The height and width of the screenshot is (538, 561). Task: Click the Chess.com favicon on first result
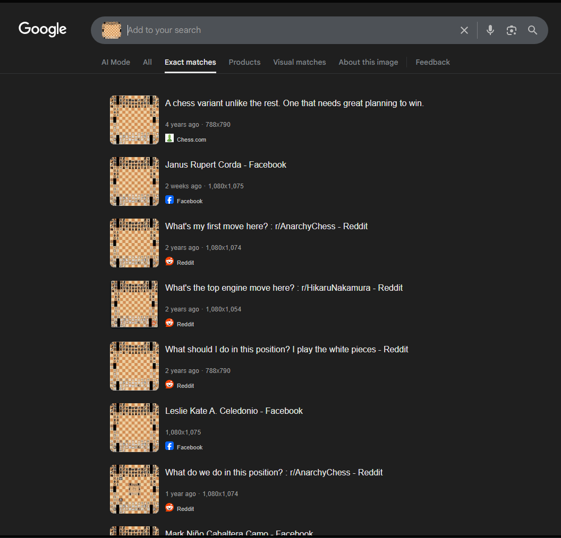169,138
